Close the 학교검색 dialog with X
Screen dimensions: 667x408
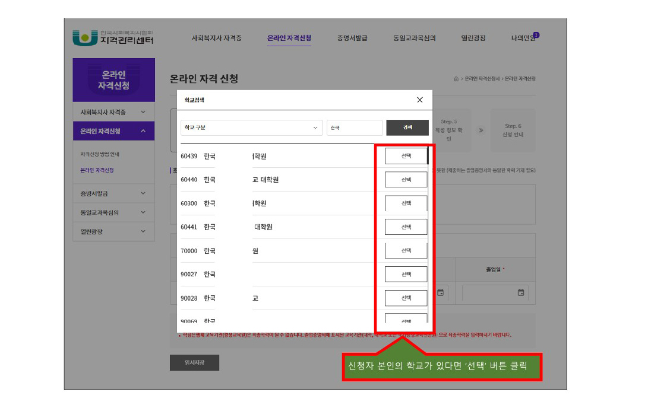point(420,100)
